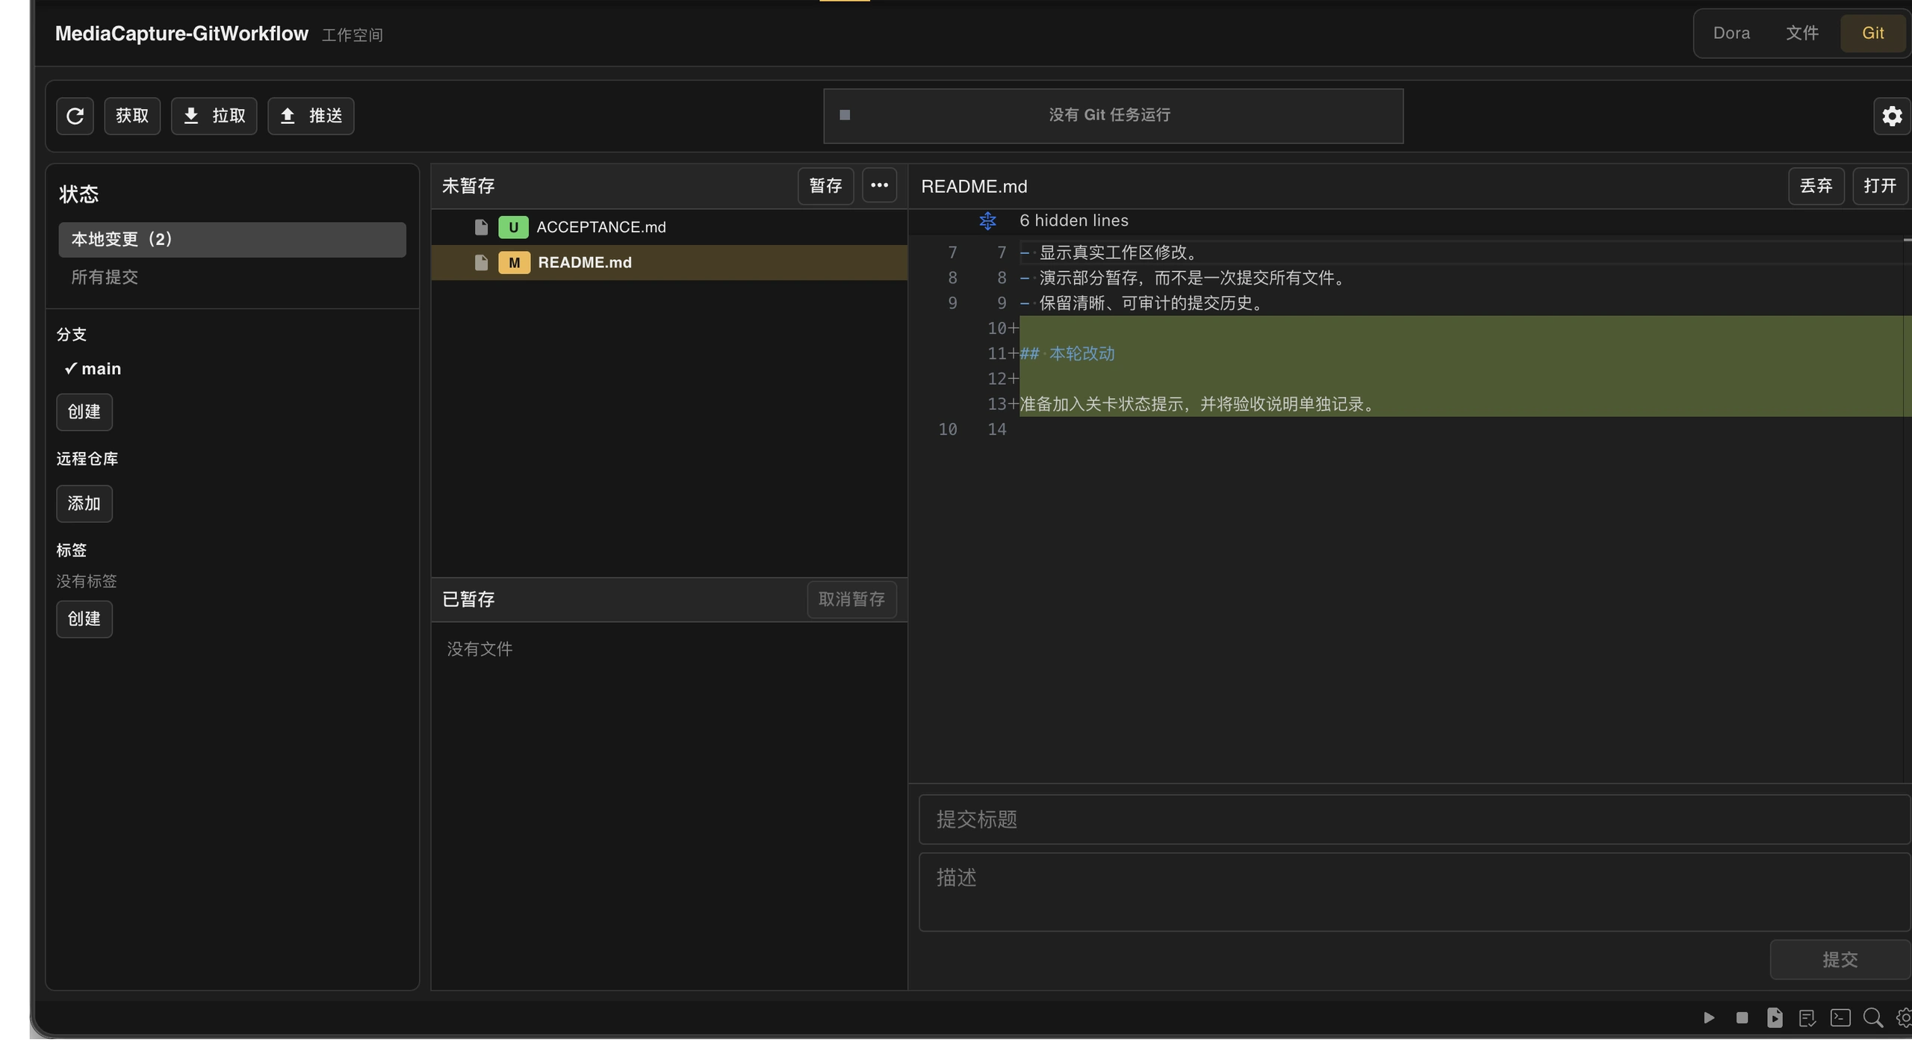Screen dimensions: 1912x1048
Task: Click the search magnifier icon
Action: click(x=1873, y=1018)
